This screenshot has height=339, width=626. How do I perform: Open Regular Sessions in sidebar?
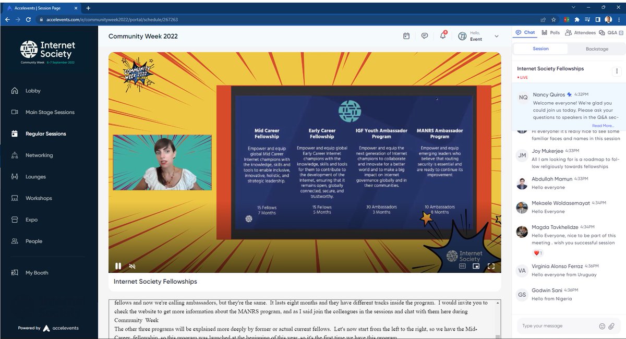(x=45, y=134)
